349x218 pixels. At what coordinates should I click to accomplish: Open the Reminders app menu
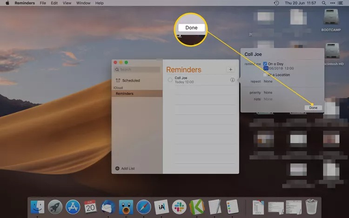click(x=25, y=3)
